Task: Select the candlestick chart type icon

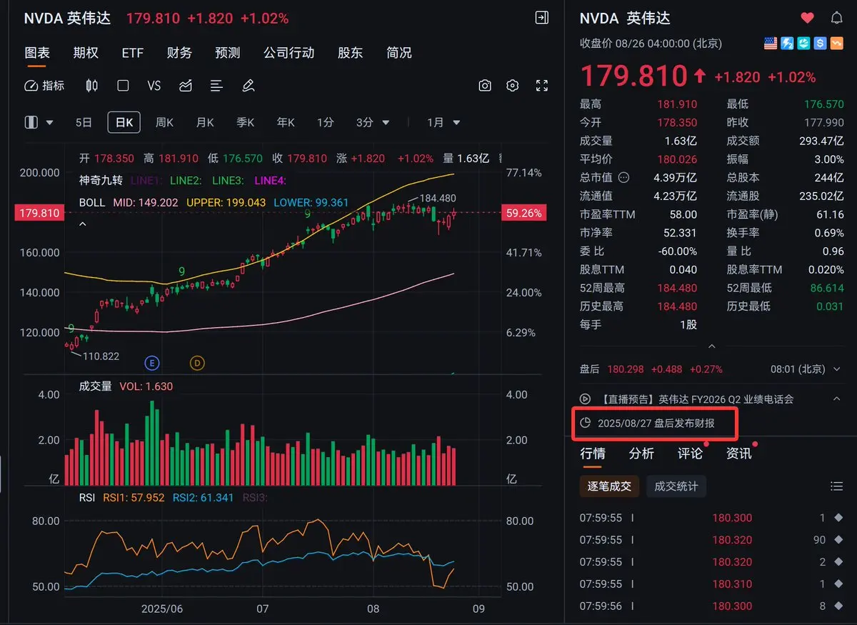Action: 91,86
